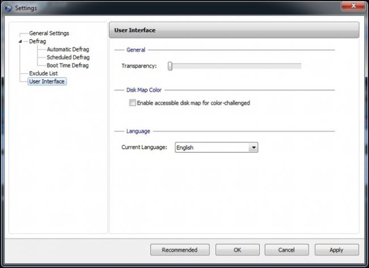Select the Defrag tree node
Image resolution: width=369 pixels, height=268 pixels.
[37, 41]
